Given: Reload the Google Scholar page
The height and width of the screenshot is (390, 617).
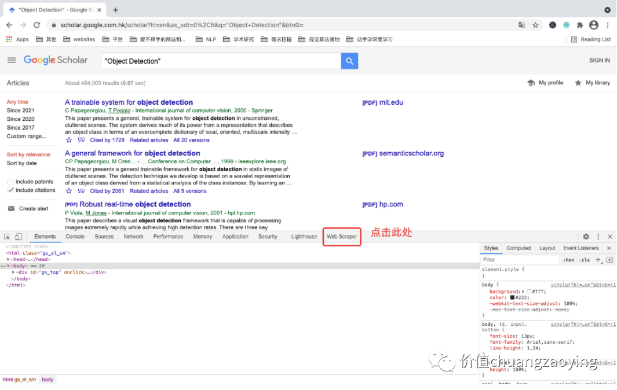Looking at the screenshot, I should [37, 25].
